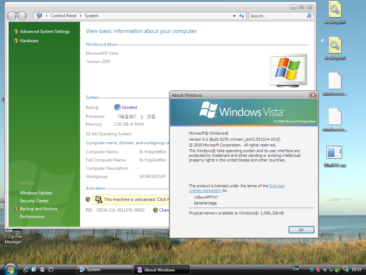Click the search magnifier icon
The width and height of the screenshot is (366, 275).
coord(309,16)
